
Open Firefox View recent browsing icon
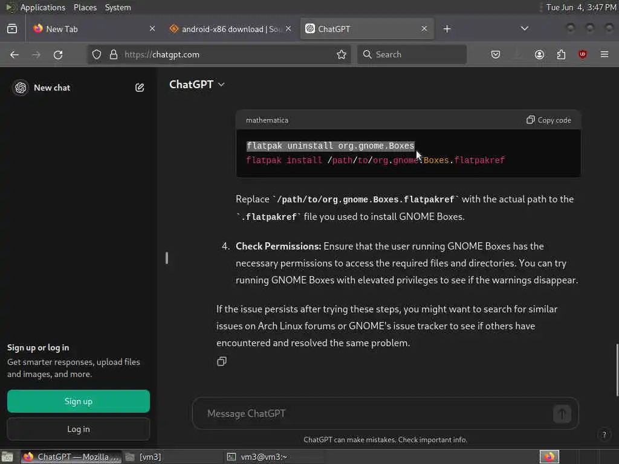(12, 29)
